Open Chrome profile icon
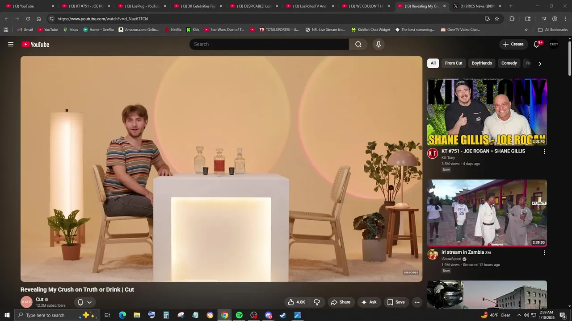 pos(555,19)
